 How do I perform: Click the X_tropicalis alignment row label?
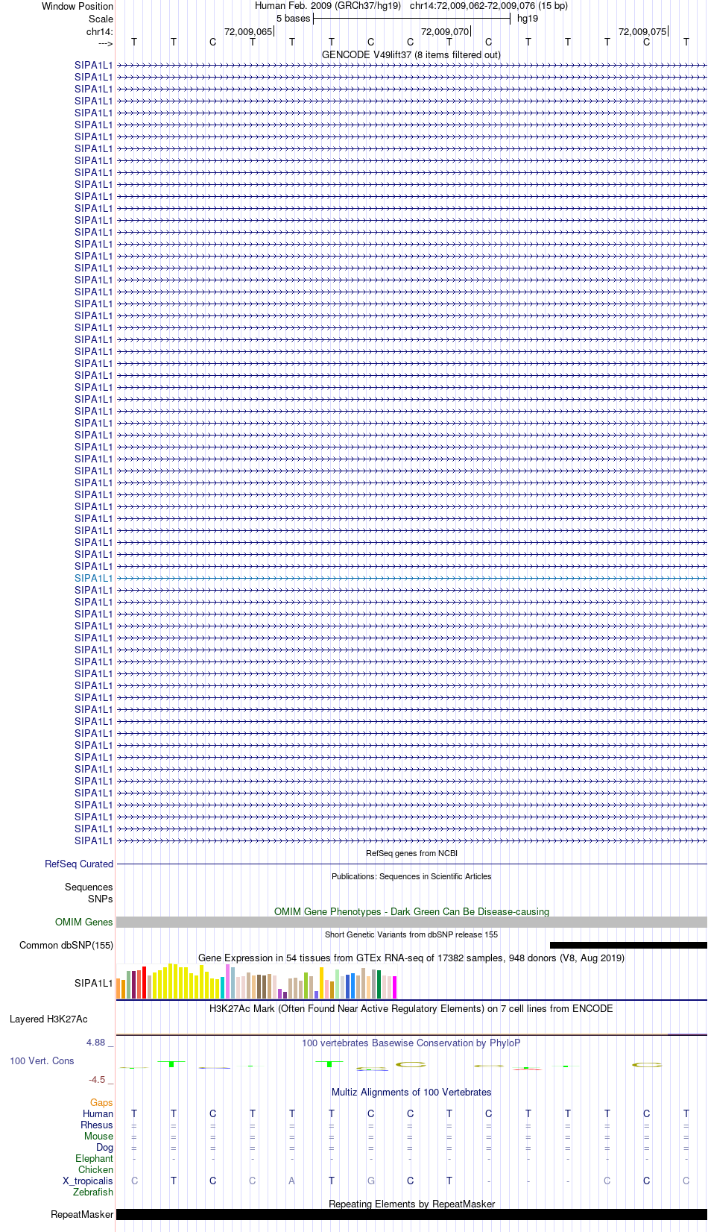tap(88, 1181)
